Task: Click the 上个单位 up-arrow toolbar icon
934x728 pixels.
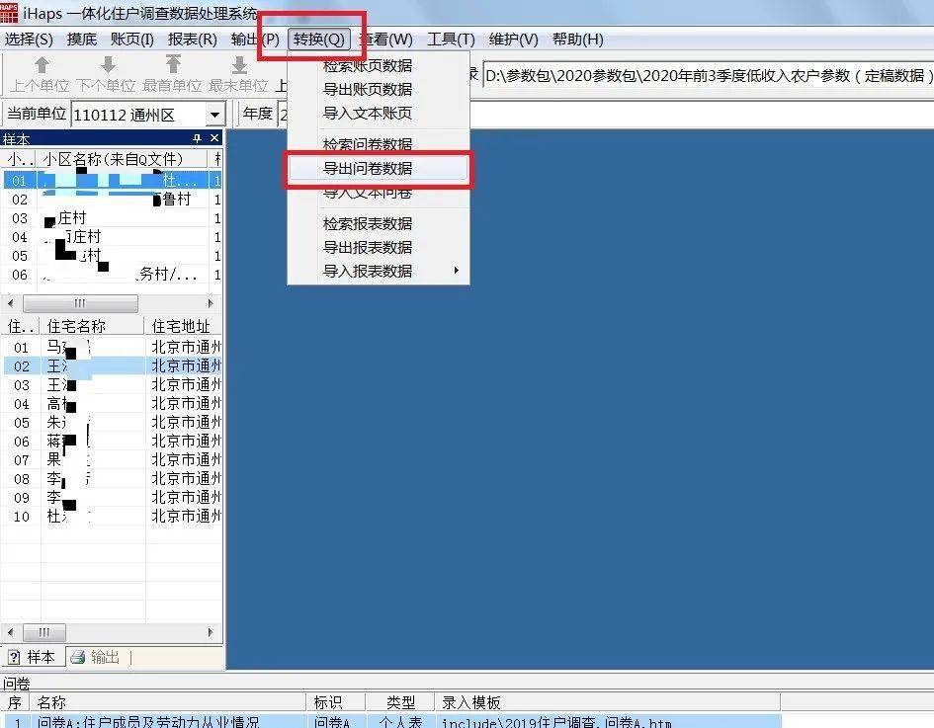Action: (x=42, y=65)
